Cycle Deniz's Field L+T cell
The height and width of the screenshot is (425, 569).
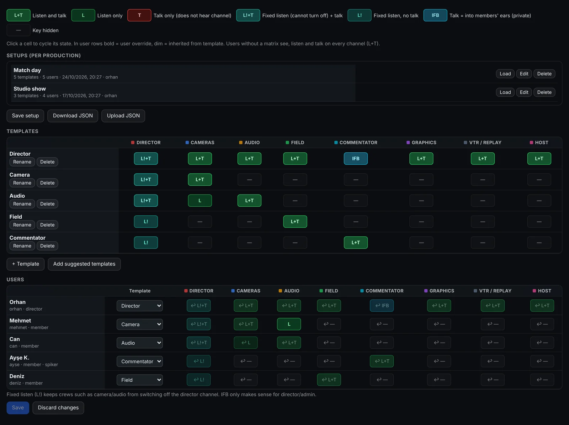pos(329,380)
